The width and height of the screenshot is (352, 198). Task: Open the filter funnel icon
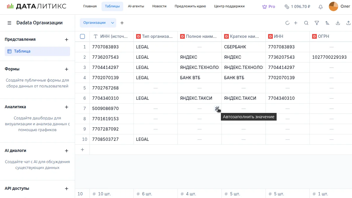coord(317,23)
